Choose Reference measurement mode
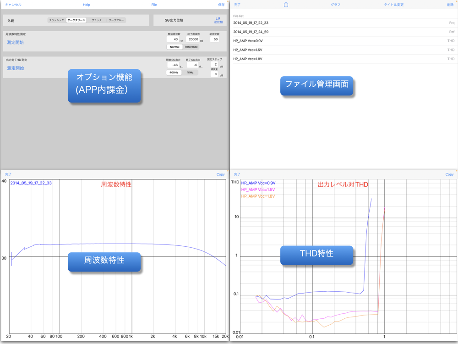Viewport: 458px width, 344px height. tap(191, 47)
